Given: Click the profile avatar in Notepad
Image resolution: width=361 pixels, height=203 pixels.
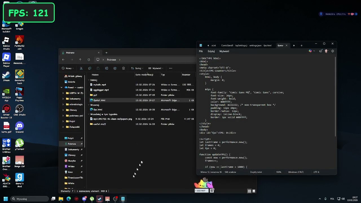Looking at the screenshot, I should click(327, 51).
